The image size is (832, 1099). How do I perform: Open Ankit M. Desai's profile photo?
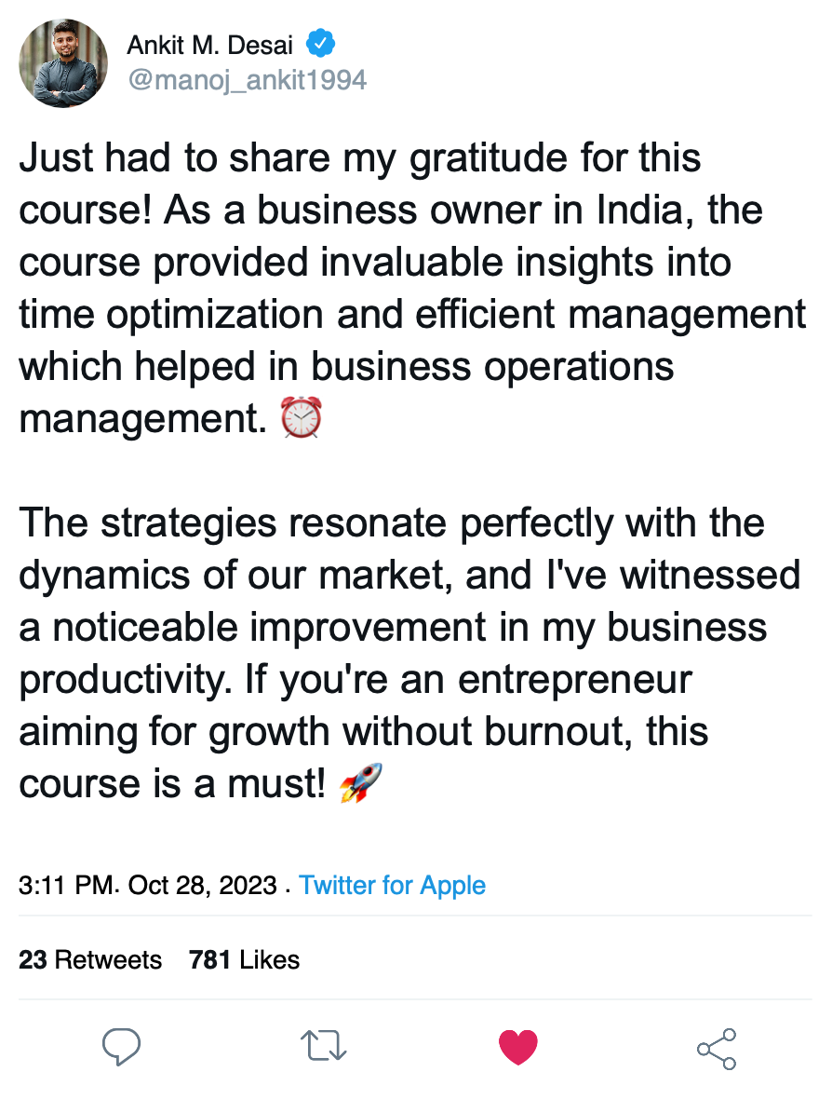63,63
